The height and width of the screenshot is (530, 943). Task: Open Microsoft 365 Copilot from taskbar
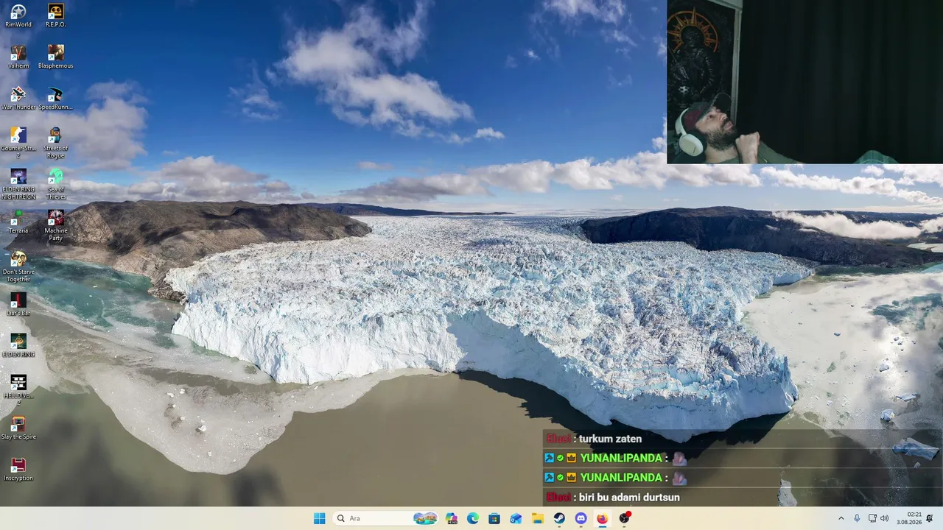[x=452, y=518]
